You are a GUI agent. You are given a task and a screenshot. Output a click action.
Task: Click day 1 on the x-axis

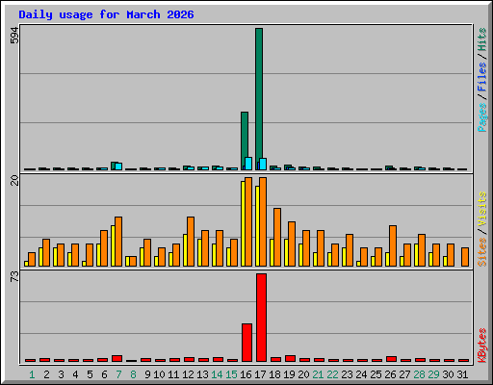point(32,374)
